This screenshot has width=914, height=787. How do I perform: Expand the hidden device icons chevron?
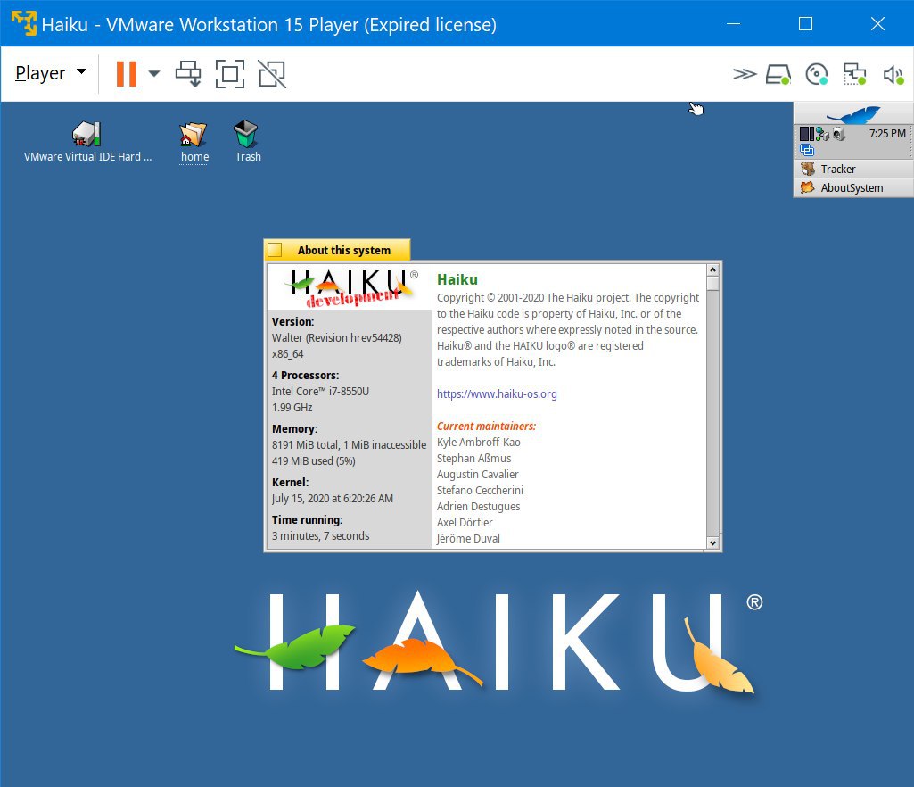(x=745, y=74)
